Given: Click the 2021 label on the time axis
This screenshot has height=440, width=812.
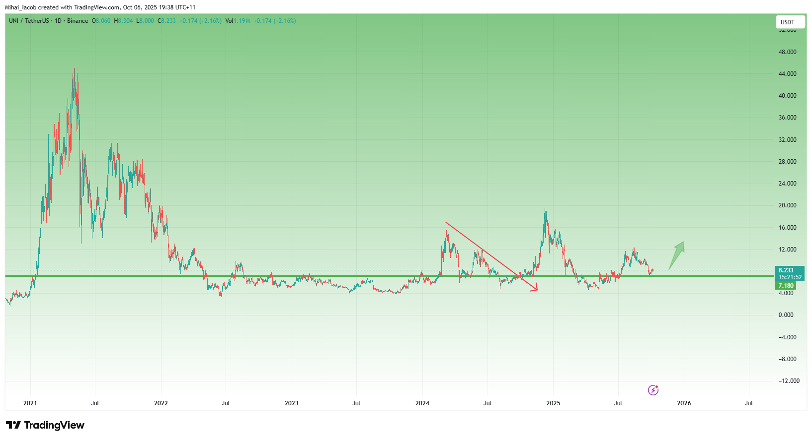Looking at the screenshot, I should 30,403.
